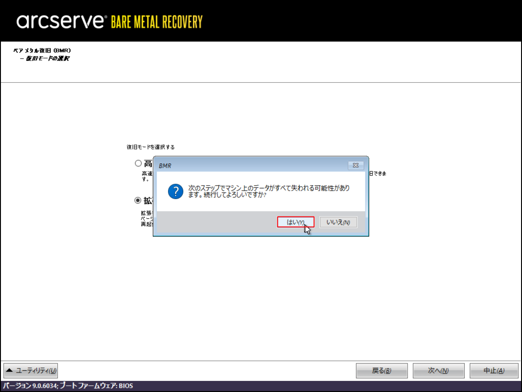Decline with the いいえ(N) button
Screen dimensions: 522x392
point(338,222)
